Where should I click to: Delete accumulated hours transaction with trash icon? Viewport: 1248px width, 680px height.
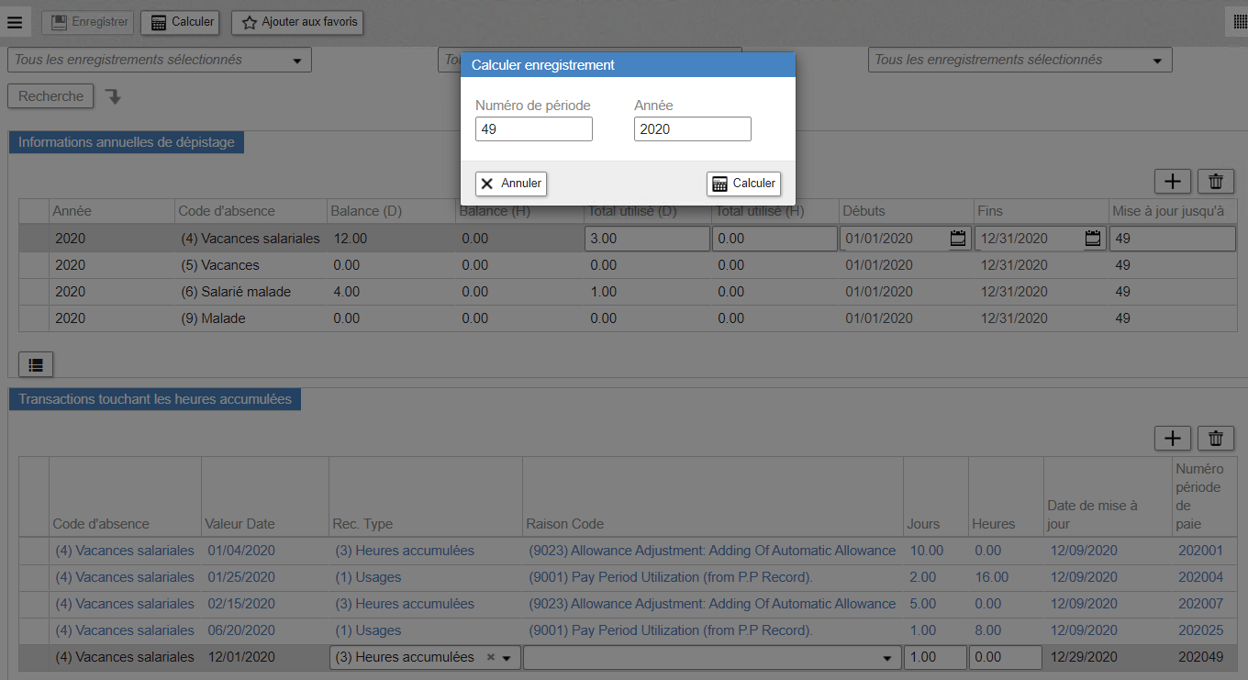tap(1216, 439)
